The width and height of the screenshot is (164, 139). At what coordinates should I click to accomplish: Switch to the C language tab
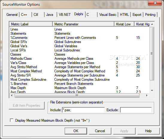point(92,15)
